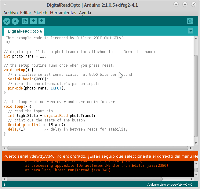200x189 pixels.
Task: Save sketch with the down-arrow icon
Action: click(x=42, y=21)
